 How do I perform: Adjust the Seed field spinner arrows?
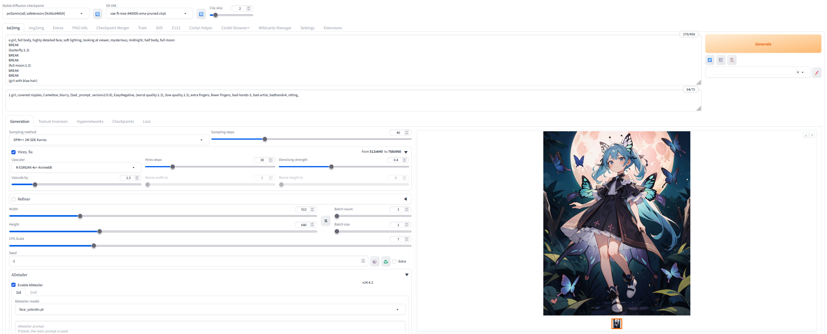363,261
